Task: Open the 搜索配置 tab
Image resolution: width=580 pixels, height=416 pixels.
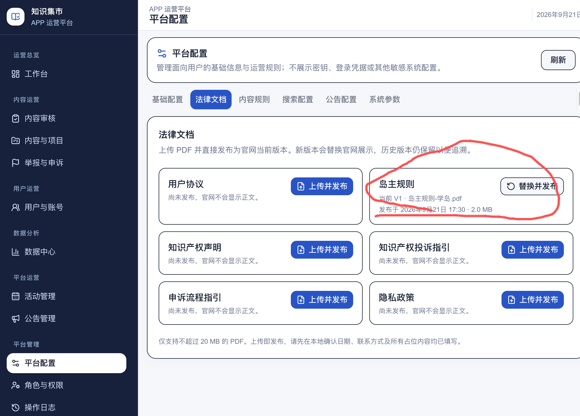Action: (x=298, y=100)
